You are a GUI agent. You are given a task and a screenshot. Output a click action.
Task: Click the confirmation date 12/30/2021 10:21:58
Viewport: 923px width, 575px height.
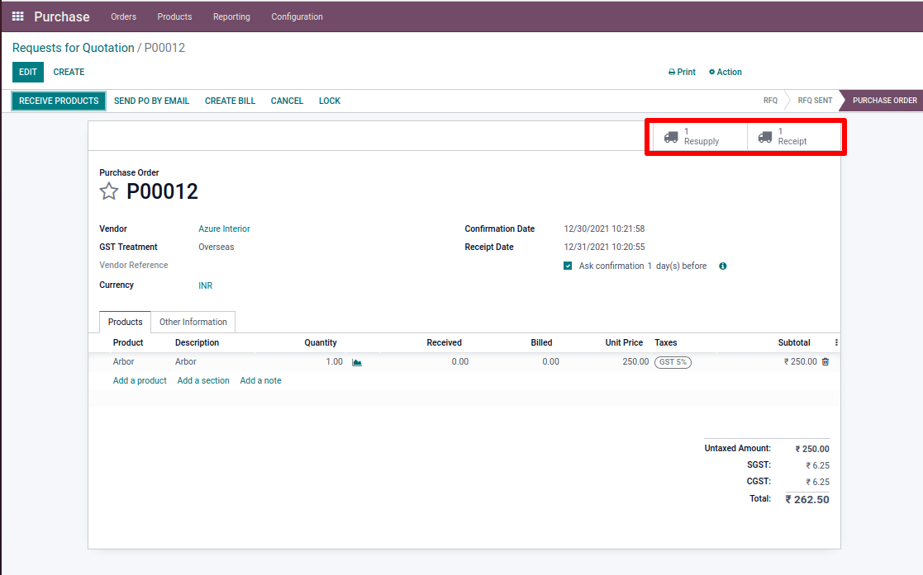(604, 229)
